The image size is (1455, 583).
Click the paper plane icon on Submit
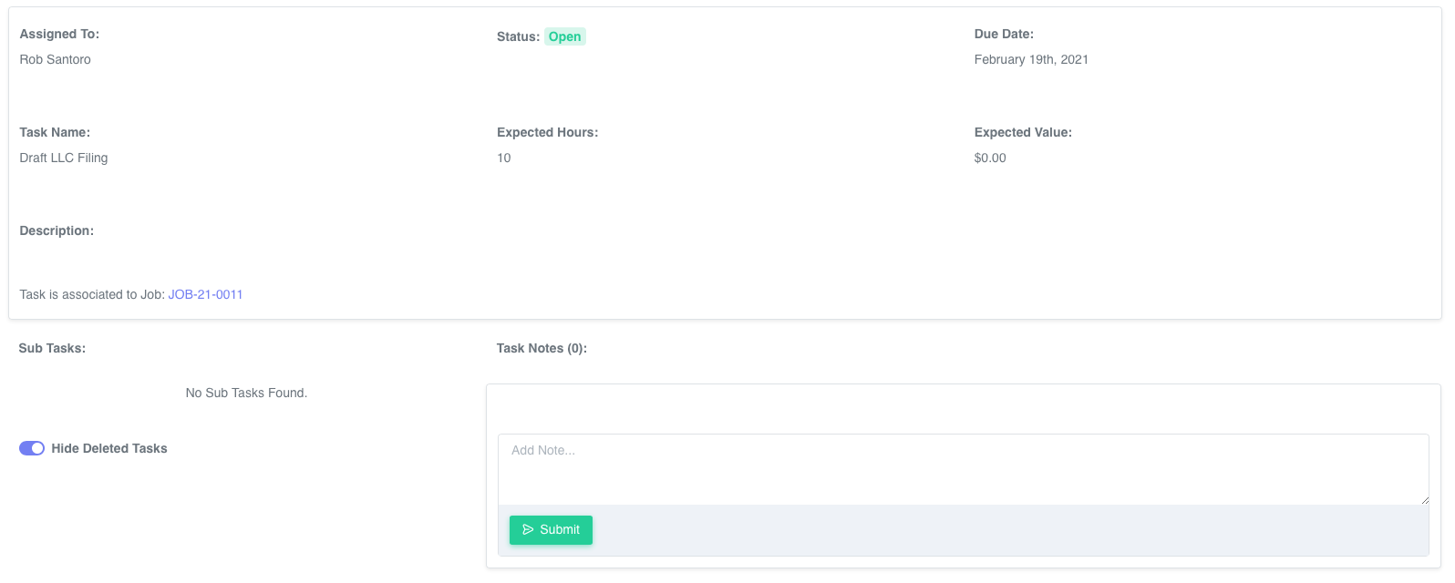tap(528, 530)
